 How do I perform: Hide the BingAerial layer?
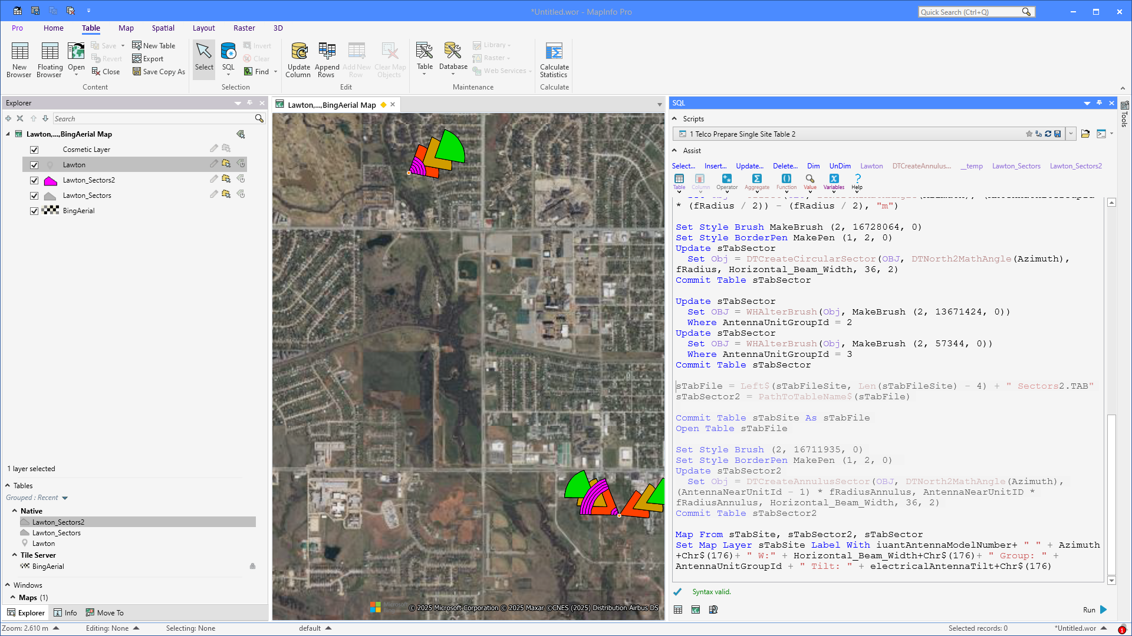point(34,211)
